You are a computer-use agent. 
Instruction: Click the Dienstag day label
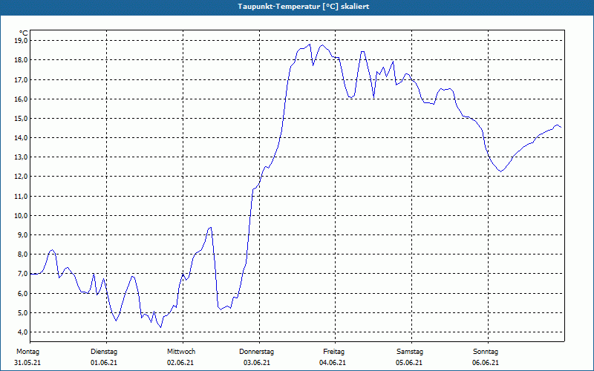tap(104, 352)
